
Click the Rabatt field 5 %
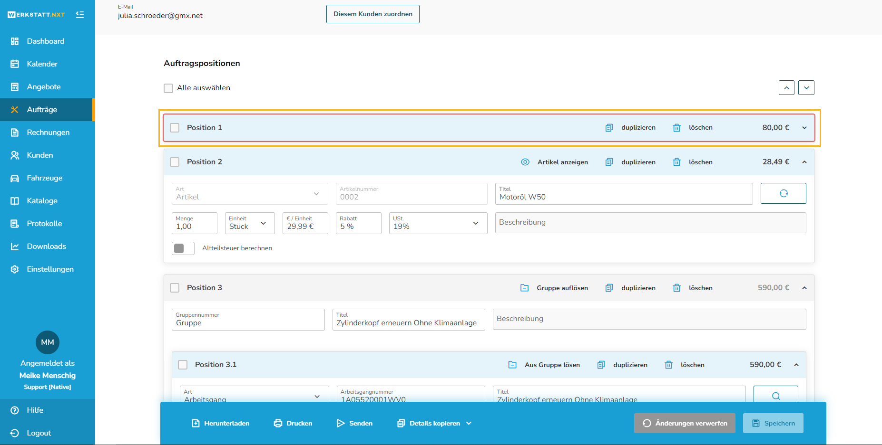tap(359, 223)
